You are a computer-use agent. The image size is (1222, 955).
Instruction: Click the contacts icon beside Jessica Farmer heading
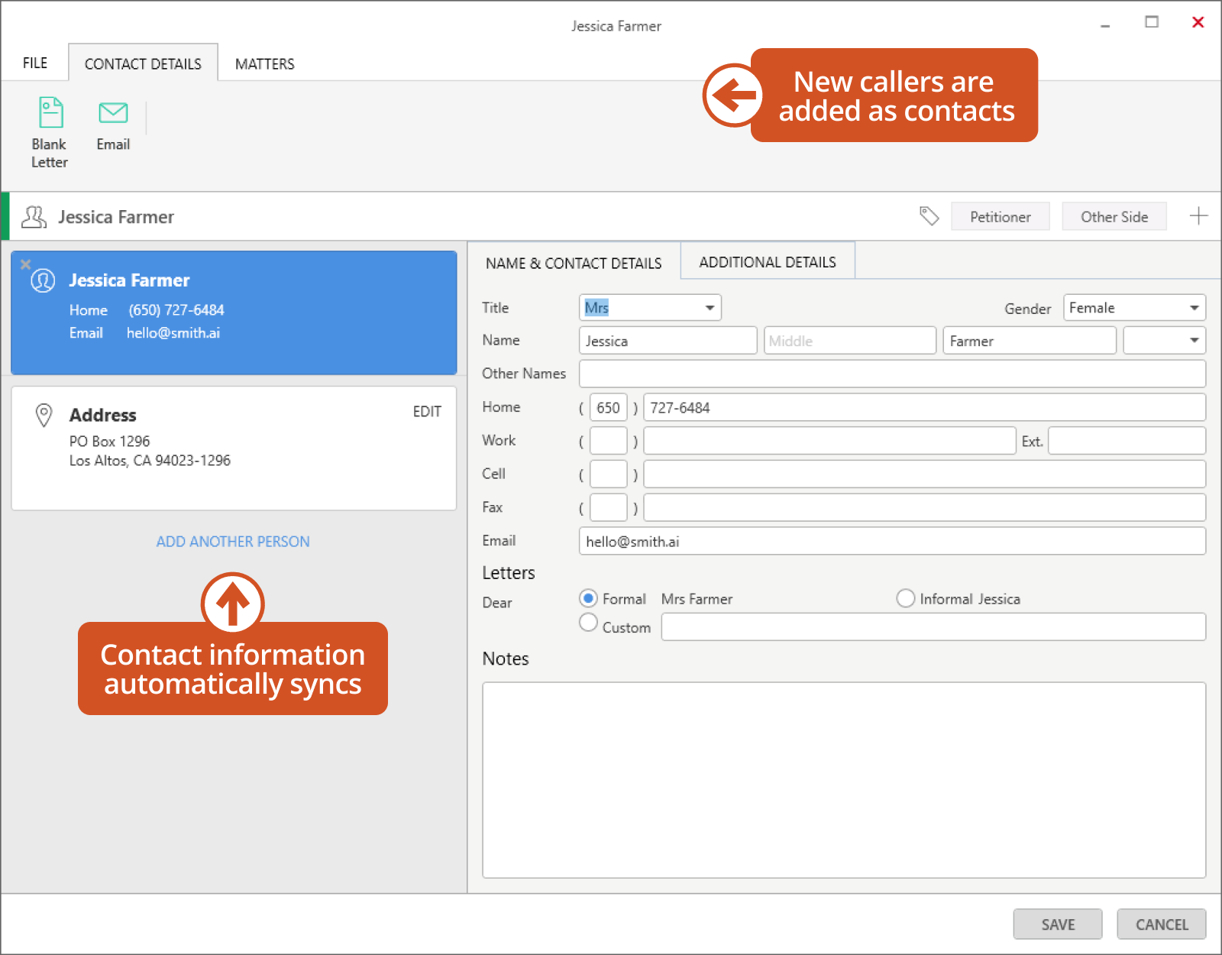(x=34, y=217)
